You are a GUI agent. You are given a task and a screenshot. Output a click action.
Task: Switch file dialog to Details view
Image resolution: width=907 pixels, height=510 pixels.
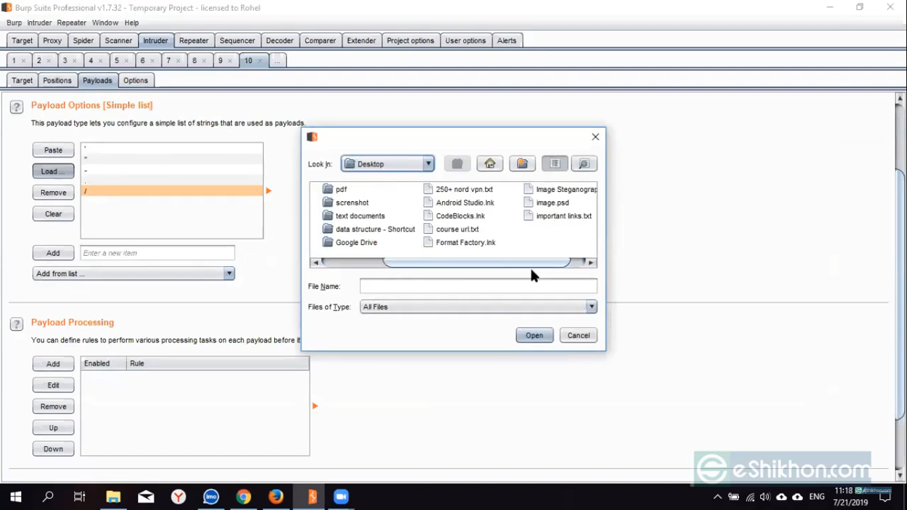(584, 163)
